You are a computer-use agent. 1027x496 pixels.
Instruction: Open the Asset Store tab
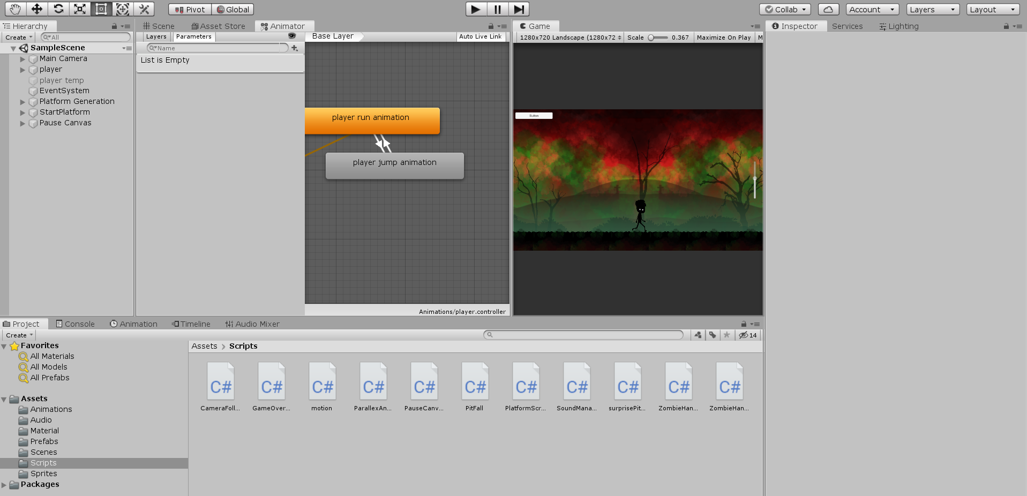tap(218, 26)
